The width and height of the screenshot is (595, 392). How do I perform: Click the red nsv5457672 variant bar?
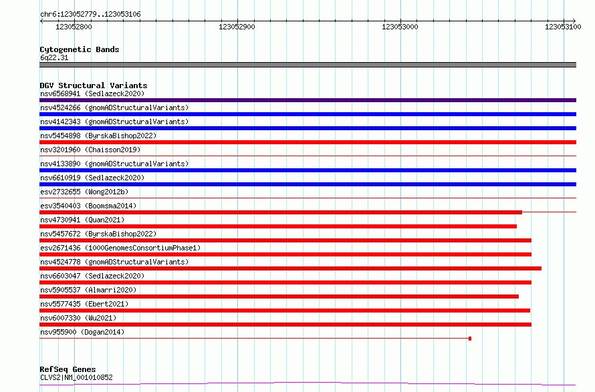(x=285, y=240)
